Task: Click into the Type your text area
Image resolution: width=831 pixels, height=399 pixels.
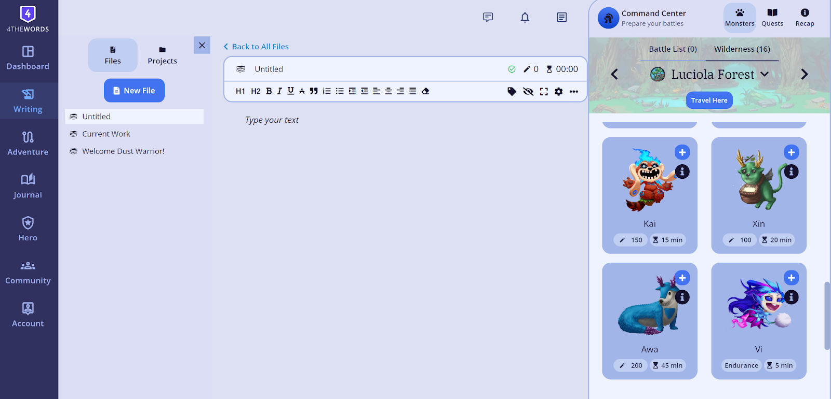Action: pos(272,120)
